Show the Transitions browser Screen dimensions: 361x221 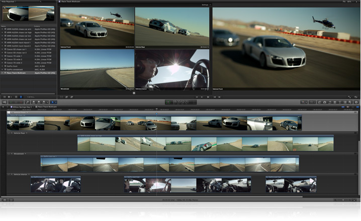(x=335, y=102)
